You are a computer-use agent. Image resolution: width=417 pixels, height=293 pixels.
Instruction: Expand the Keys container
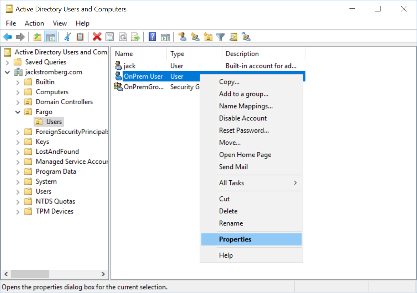18,142
